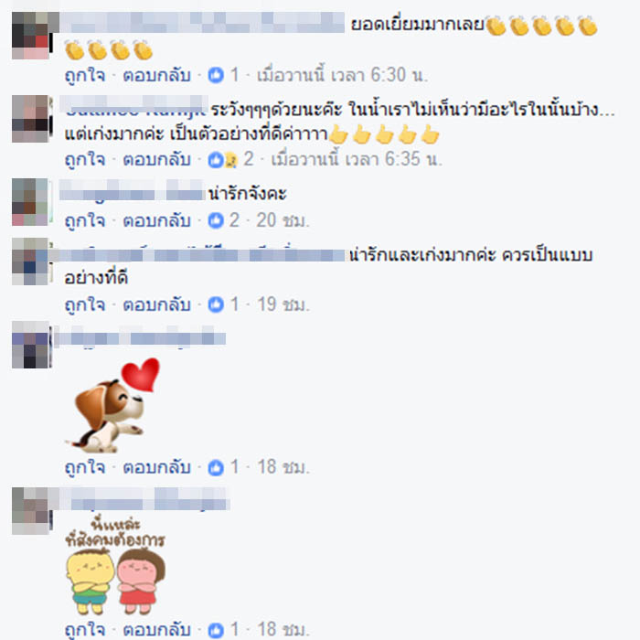This screenshot has height=640, width=640.
Task: Open the นี่แหละที่สังคมต้องการ sticker
Action: point(115,566)
